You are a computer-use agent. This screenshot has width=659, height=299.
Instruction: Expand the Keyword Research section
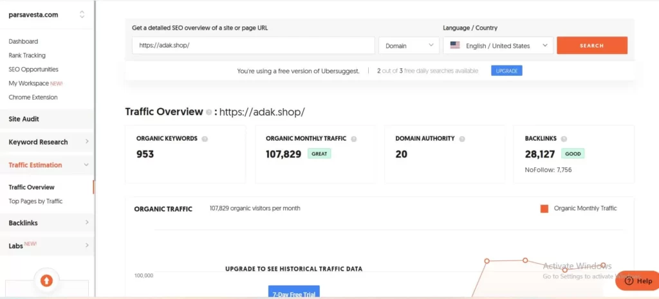point(46,142)
